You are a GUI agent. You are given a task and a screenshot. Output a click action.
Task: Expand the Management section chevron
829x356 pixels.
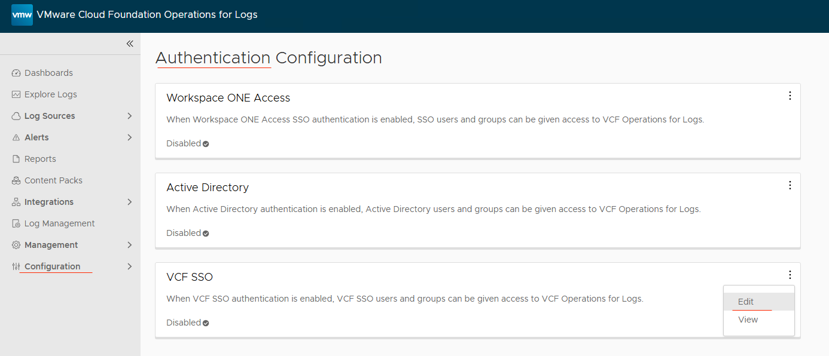point(130,245)
